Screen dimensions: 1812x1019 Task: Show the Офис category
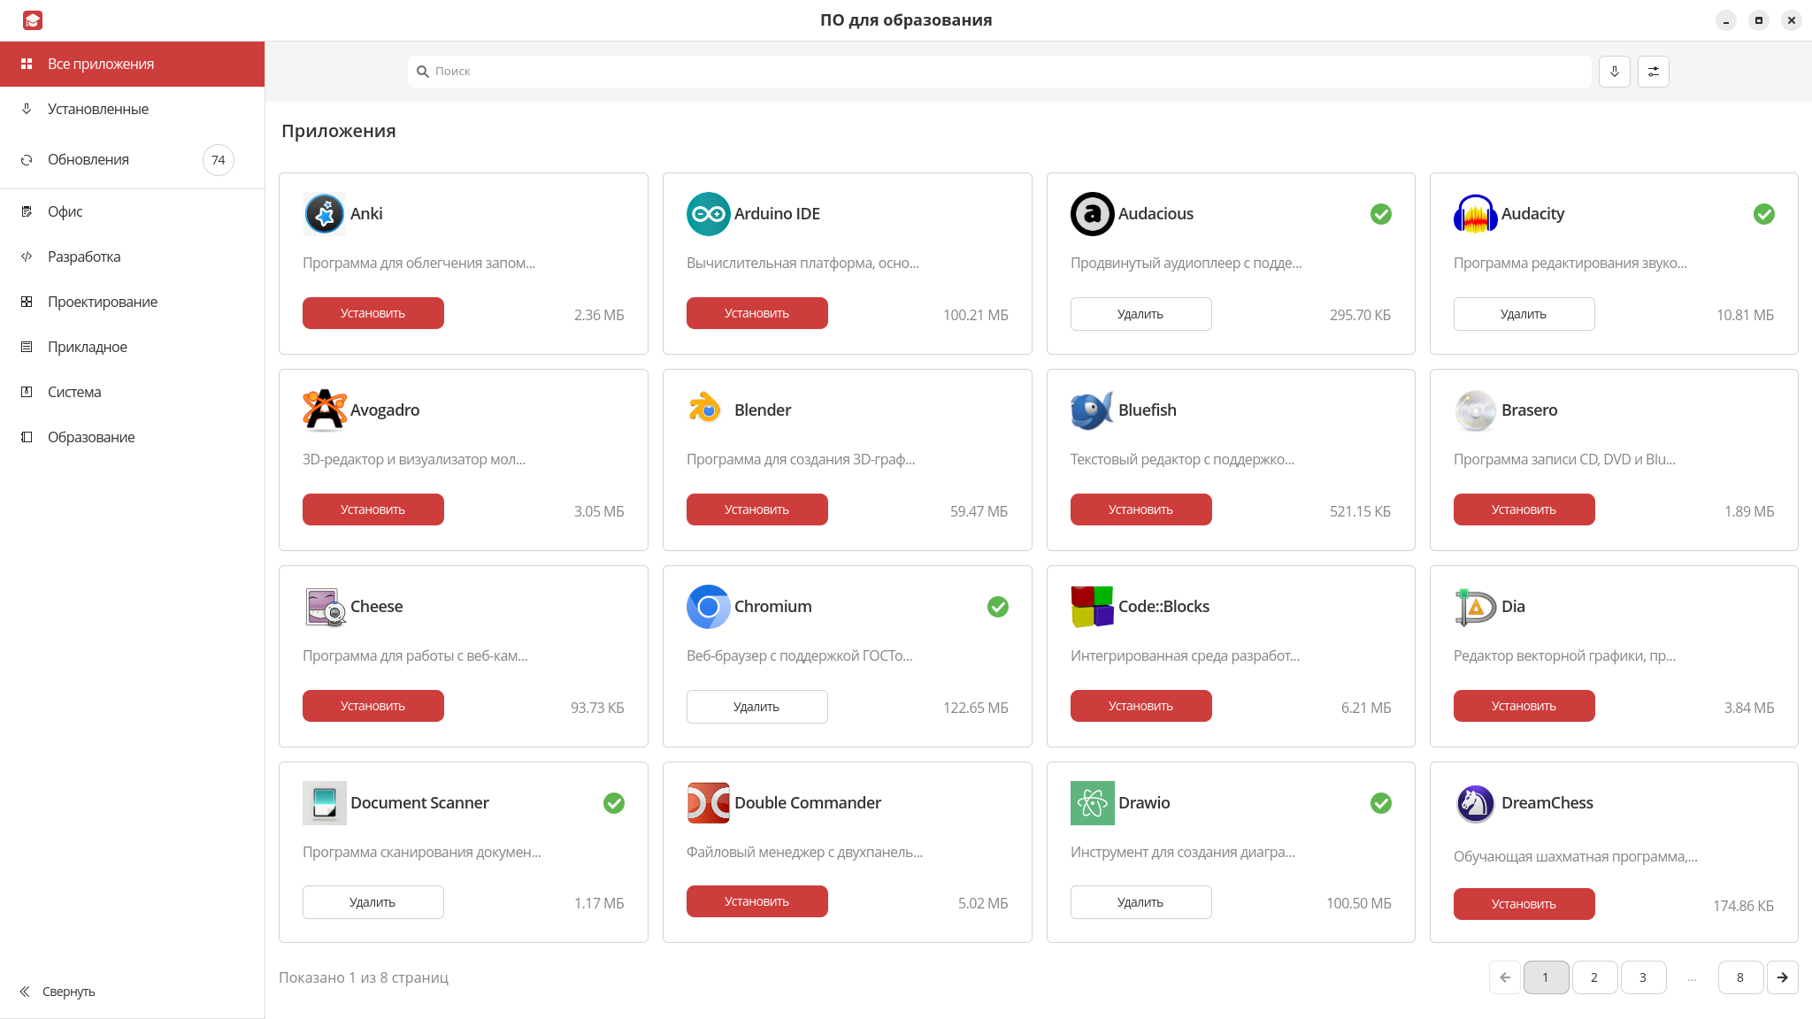click(x=132, y=211)
